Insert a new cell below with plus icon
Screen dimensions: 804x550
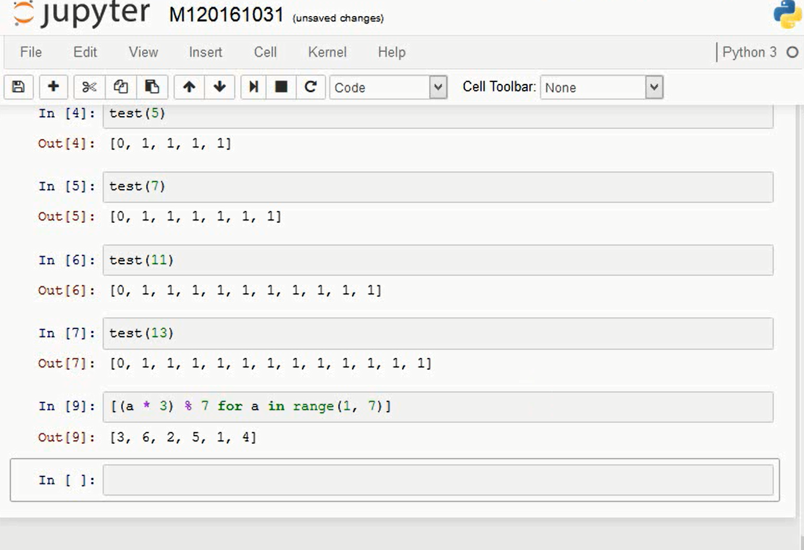pyautogui.click(x=53, y=87)
